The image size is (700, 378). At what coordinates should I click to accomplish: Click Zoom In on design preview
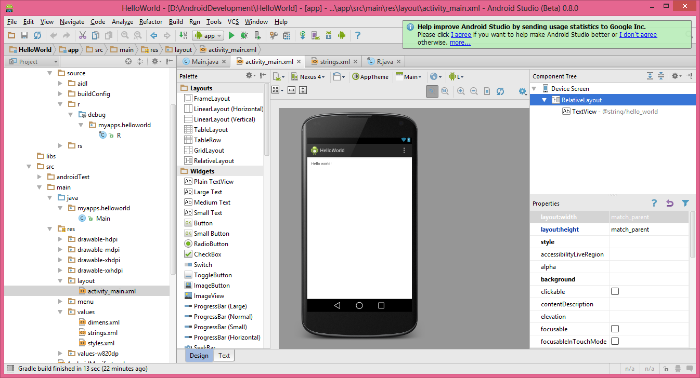pyautogui.click(x=461, y=91)
